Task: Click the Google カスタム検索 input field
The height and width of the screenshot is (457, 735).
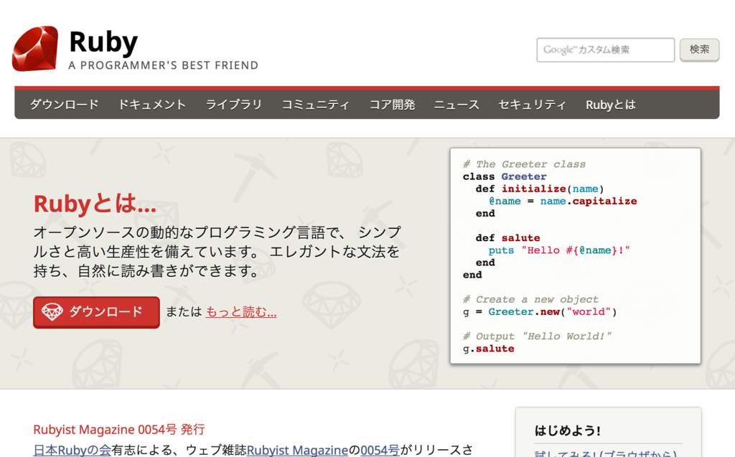Action: coord(604,50)
